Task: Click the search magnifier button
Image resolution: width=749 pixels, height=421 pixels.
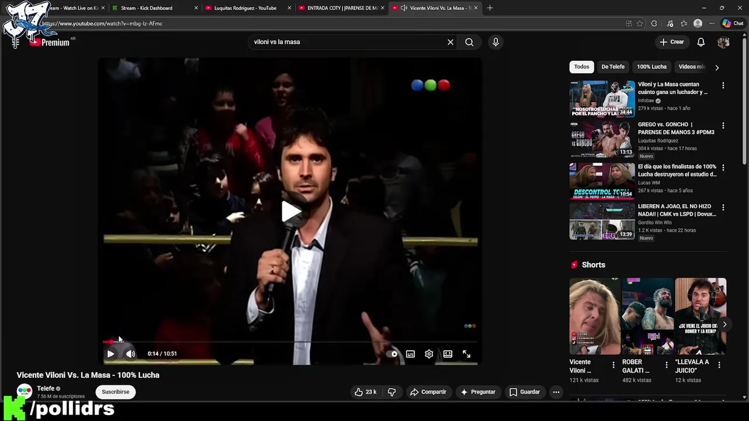Action: tap(469, 42)
